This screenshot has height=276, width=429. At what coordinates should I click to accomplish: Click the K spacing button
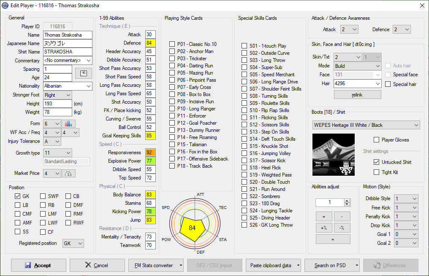point(84,73)
